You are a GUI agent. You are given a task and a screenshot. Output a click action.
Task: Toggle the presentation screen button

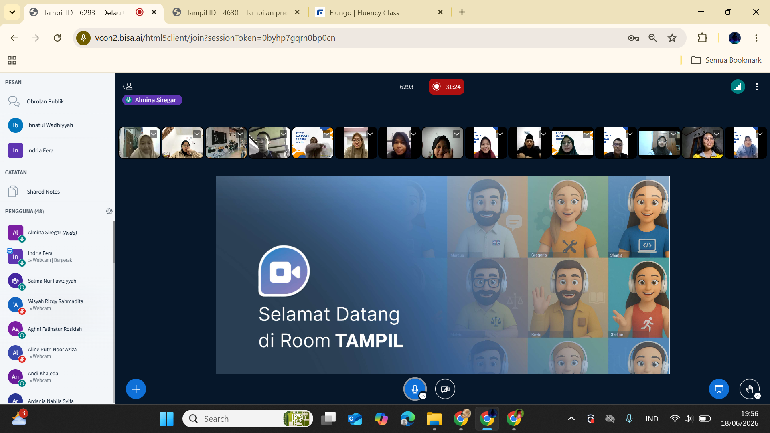point(719,389)
